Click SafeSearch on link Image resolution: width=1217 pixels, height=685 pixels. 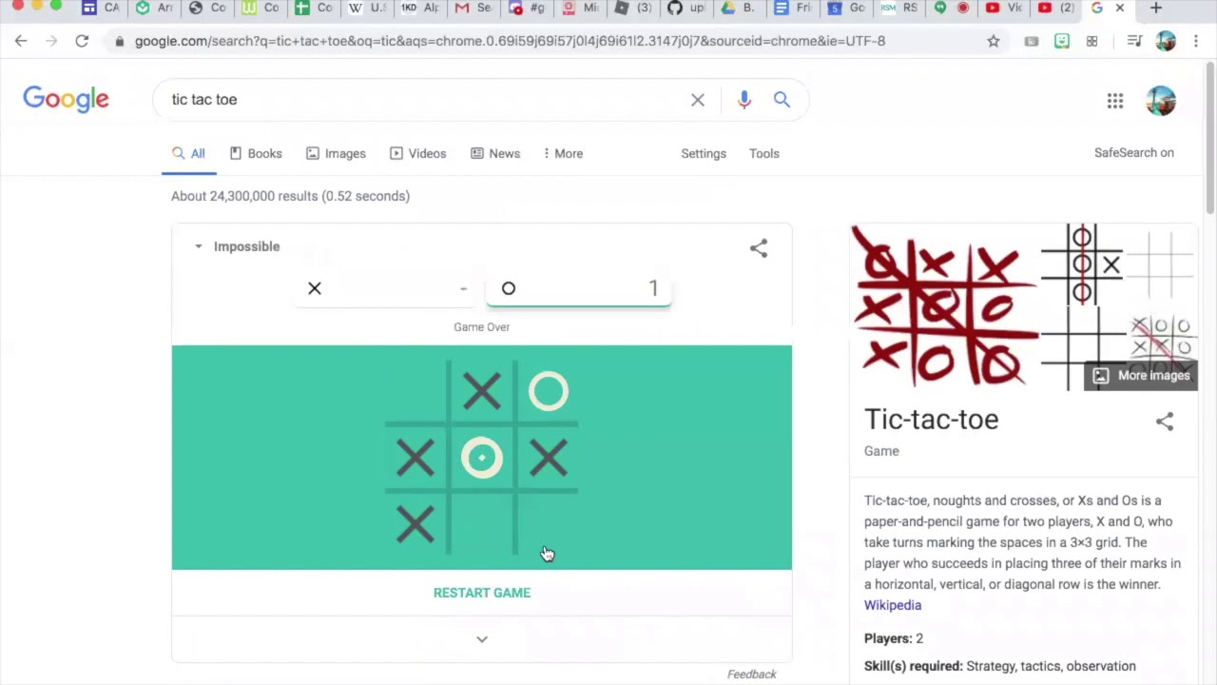click(x=1133, y=152)
